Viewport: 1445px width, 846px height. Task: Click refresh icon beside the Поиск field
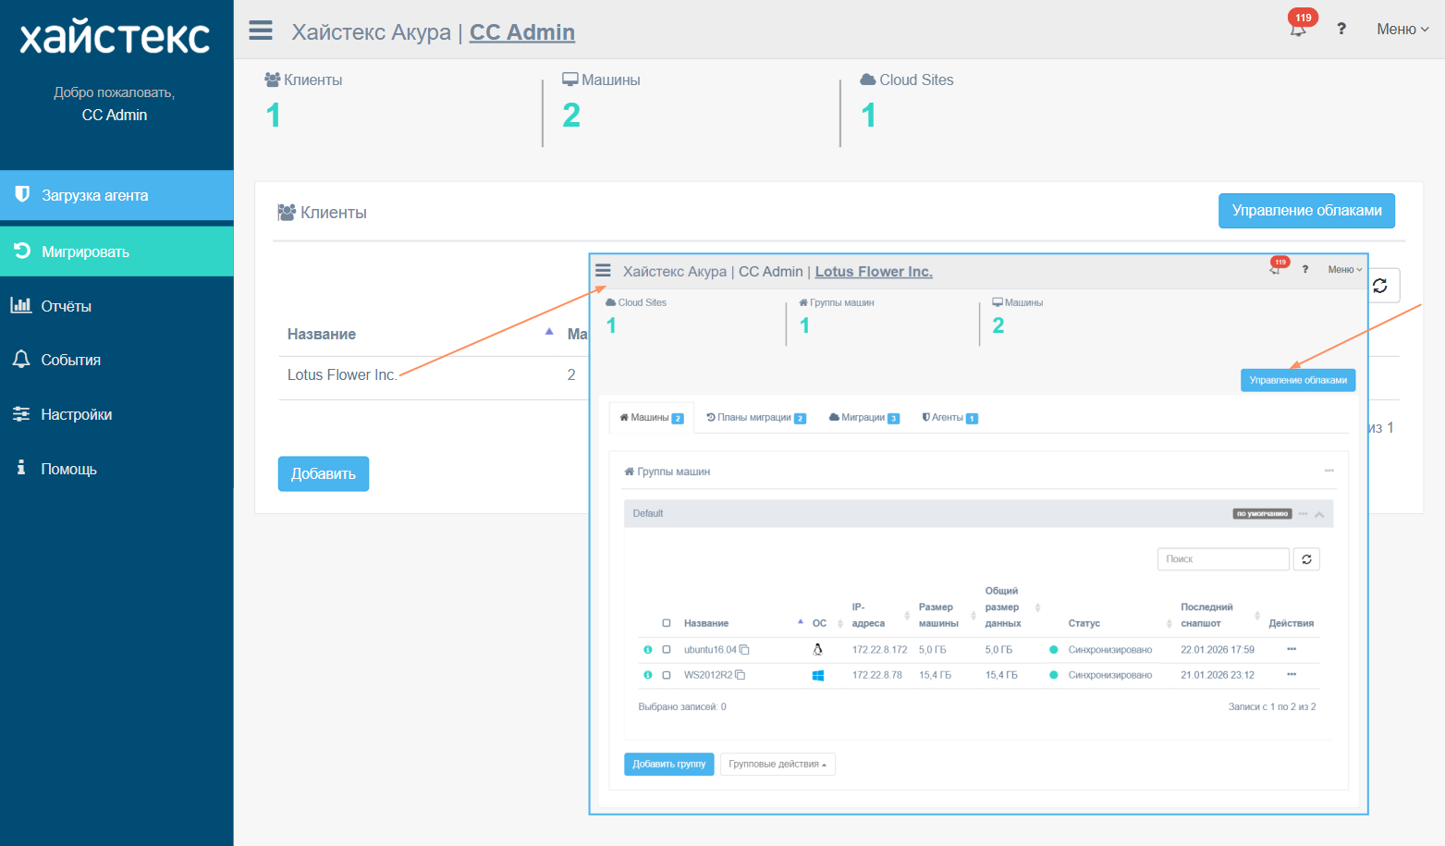pyautogui.click(x=1306, y=559)
